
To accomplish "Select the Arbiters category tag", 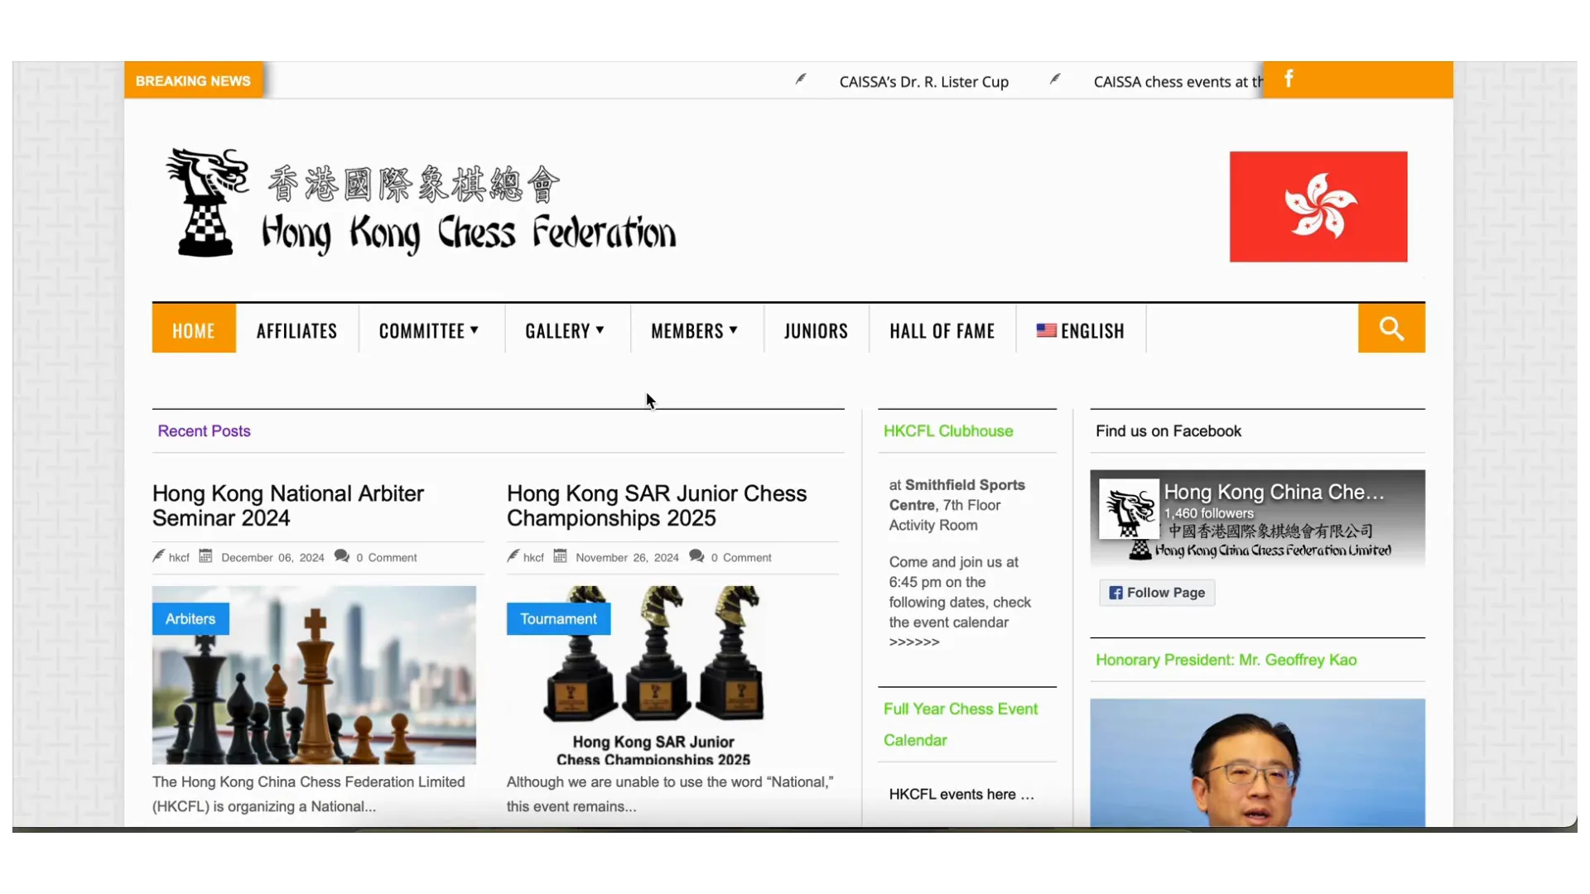I will tap(190, 618).
